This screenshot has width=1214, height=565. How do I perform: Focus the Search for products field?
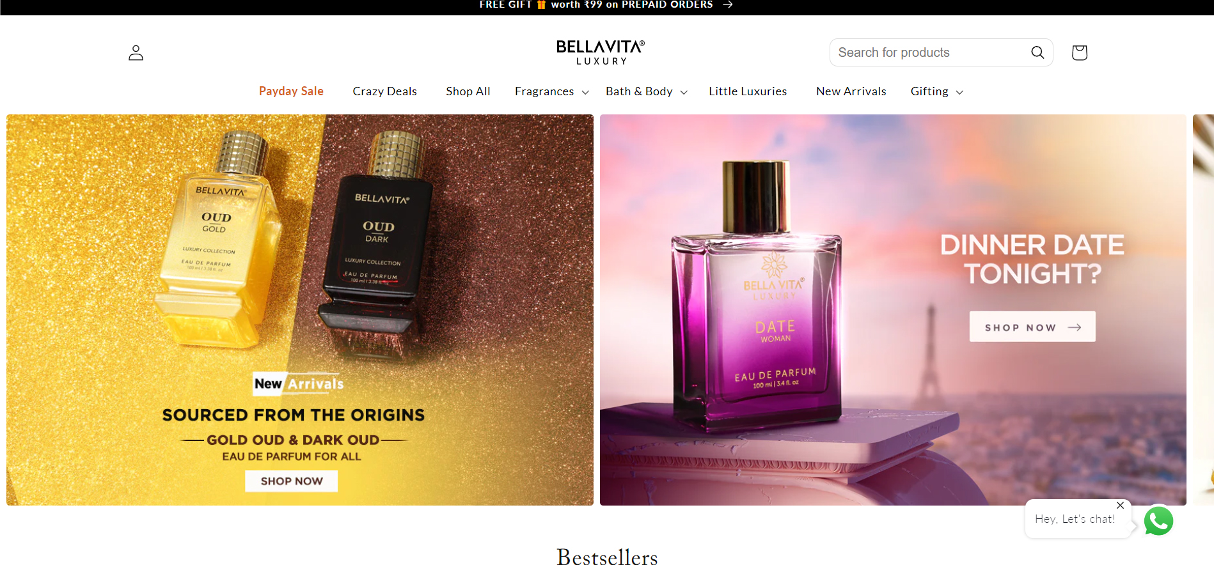[931, 52]
